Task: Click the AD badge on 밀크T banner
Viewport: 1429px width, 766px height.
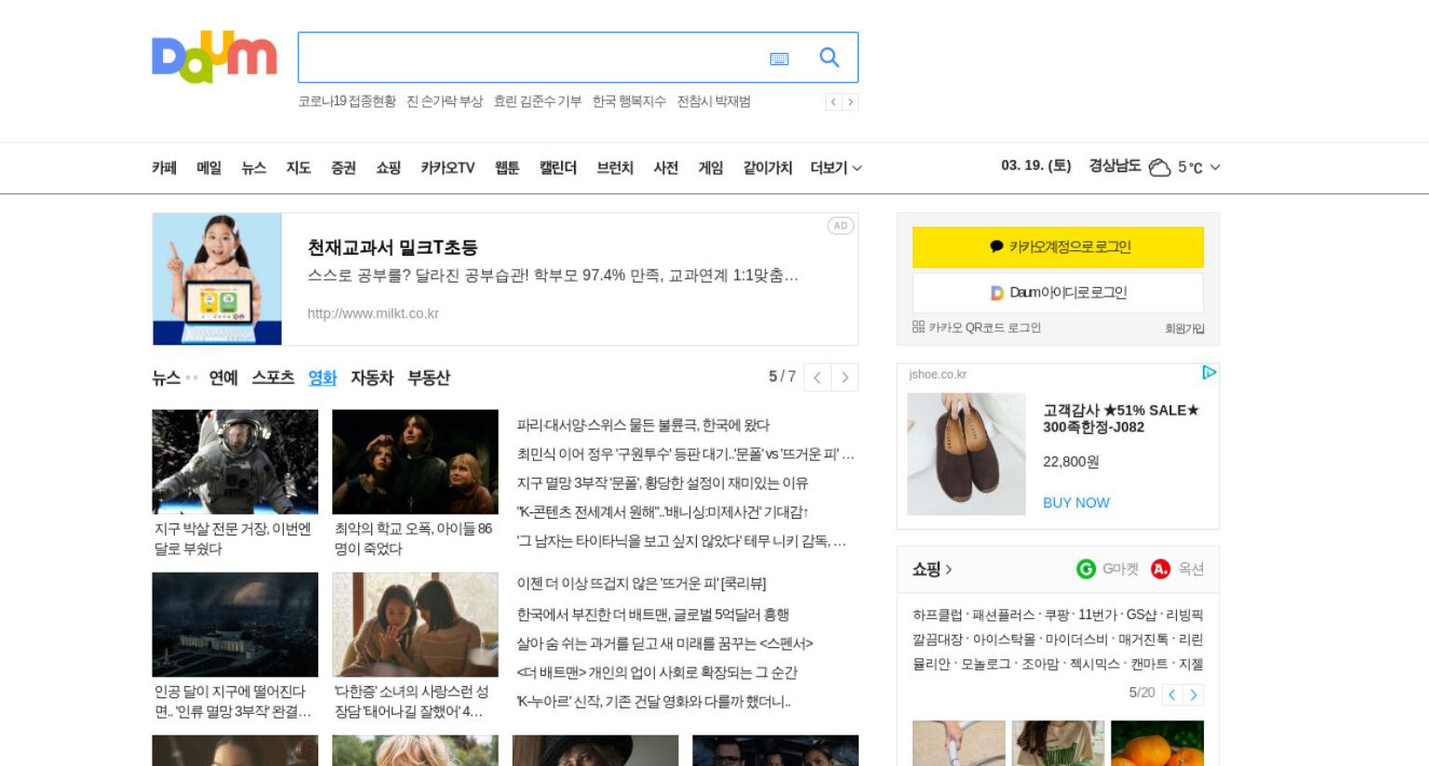Action: [840, 226]
